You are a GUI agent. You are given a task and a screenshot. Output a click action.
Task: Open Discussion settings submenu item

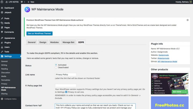coord(6,72)
